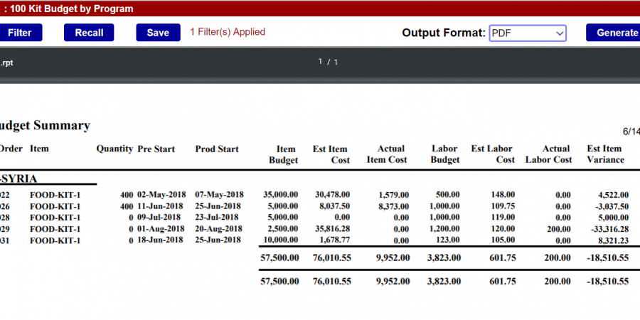
Task: Click variance value 4,522.00
Action: pos(614,195)
